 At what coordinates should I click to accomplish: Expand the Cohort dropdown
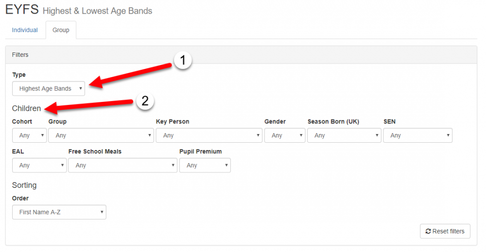pos(29,135)
